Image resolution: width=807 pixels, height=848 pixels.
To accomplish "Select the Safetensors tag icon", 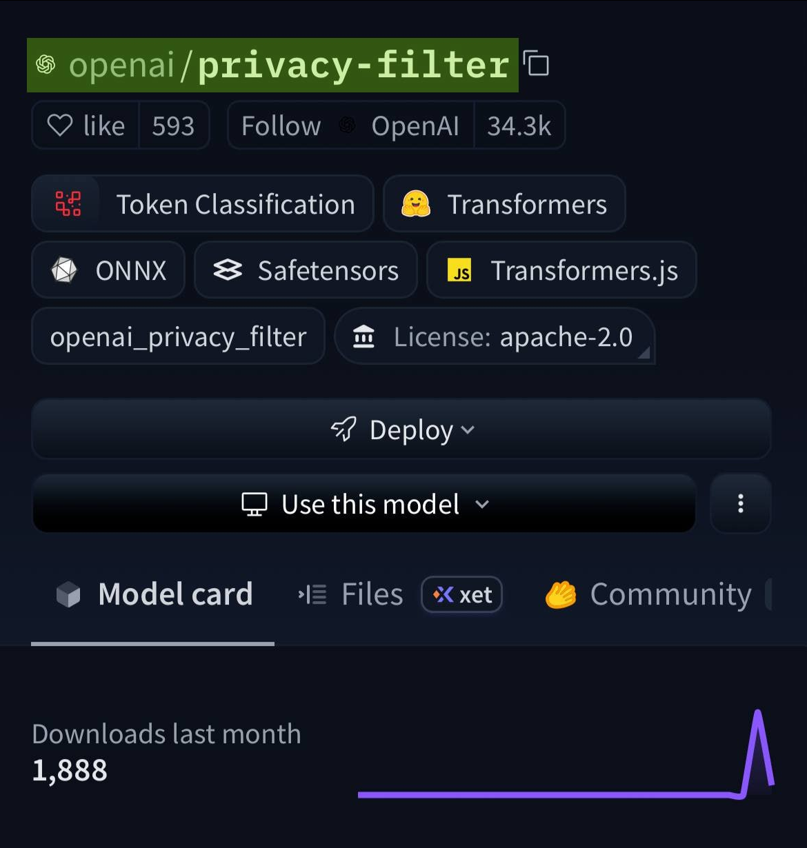I will click(228, 270).
